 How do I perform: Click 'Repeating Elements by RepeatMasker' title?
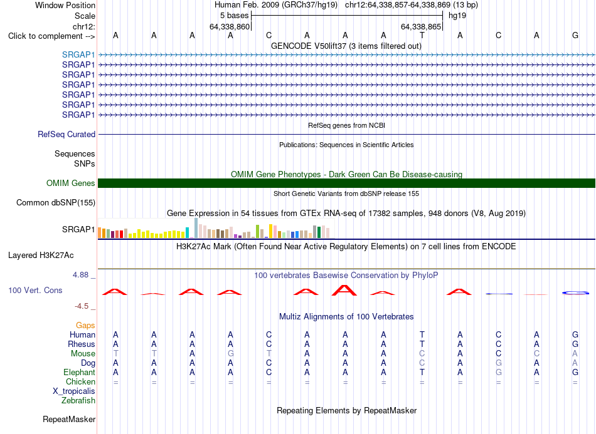(x=347, y=410)
